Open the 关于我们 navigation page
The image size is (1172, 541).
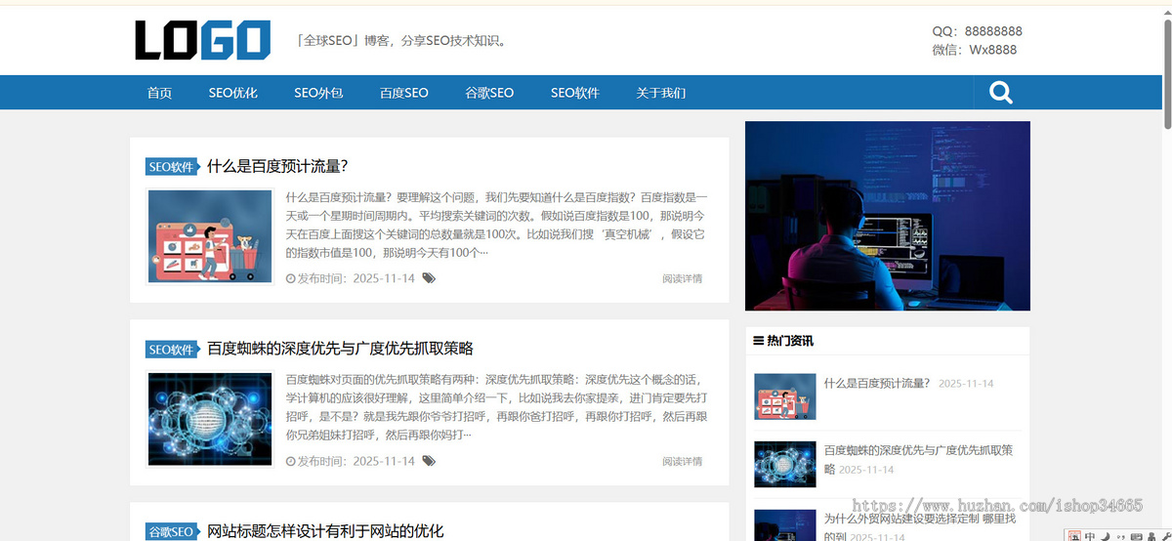point(660,93)
